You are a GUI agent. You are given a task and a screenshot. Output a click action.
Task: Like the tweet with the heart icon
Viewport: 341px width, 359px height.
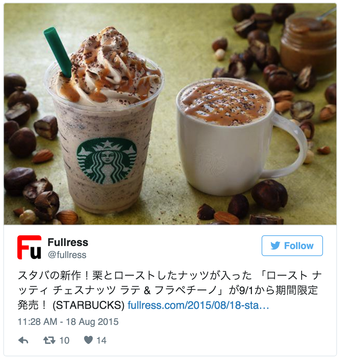(88, 340)
